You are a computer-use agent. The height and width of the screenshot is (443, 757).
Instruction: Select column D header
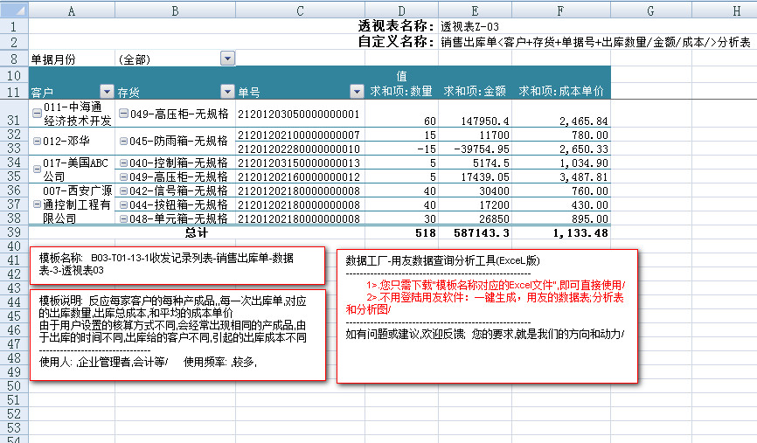coord(401,10)
